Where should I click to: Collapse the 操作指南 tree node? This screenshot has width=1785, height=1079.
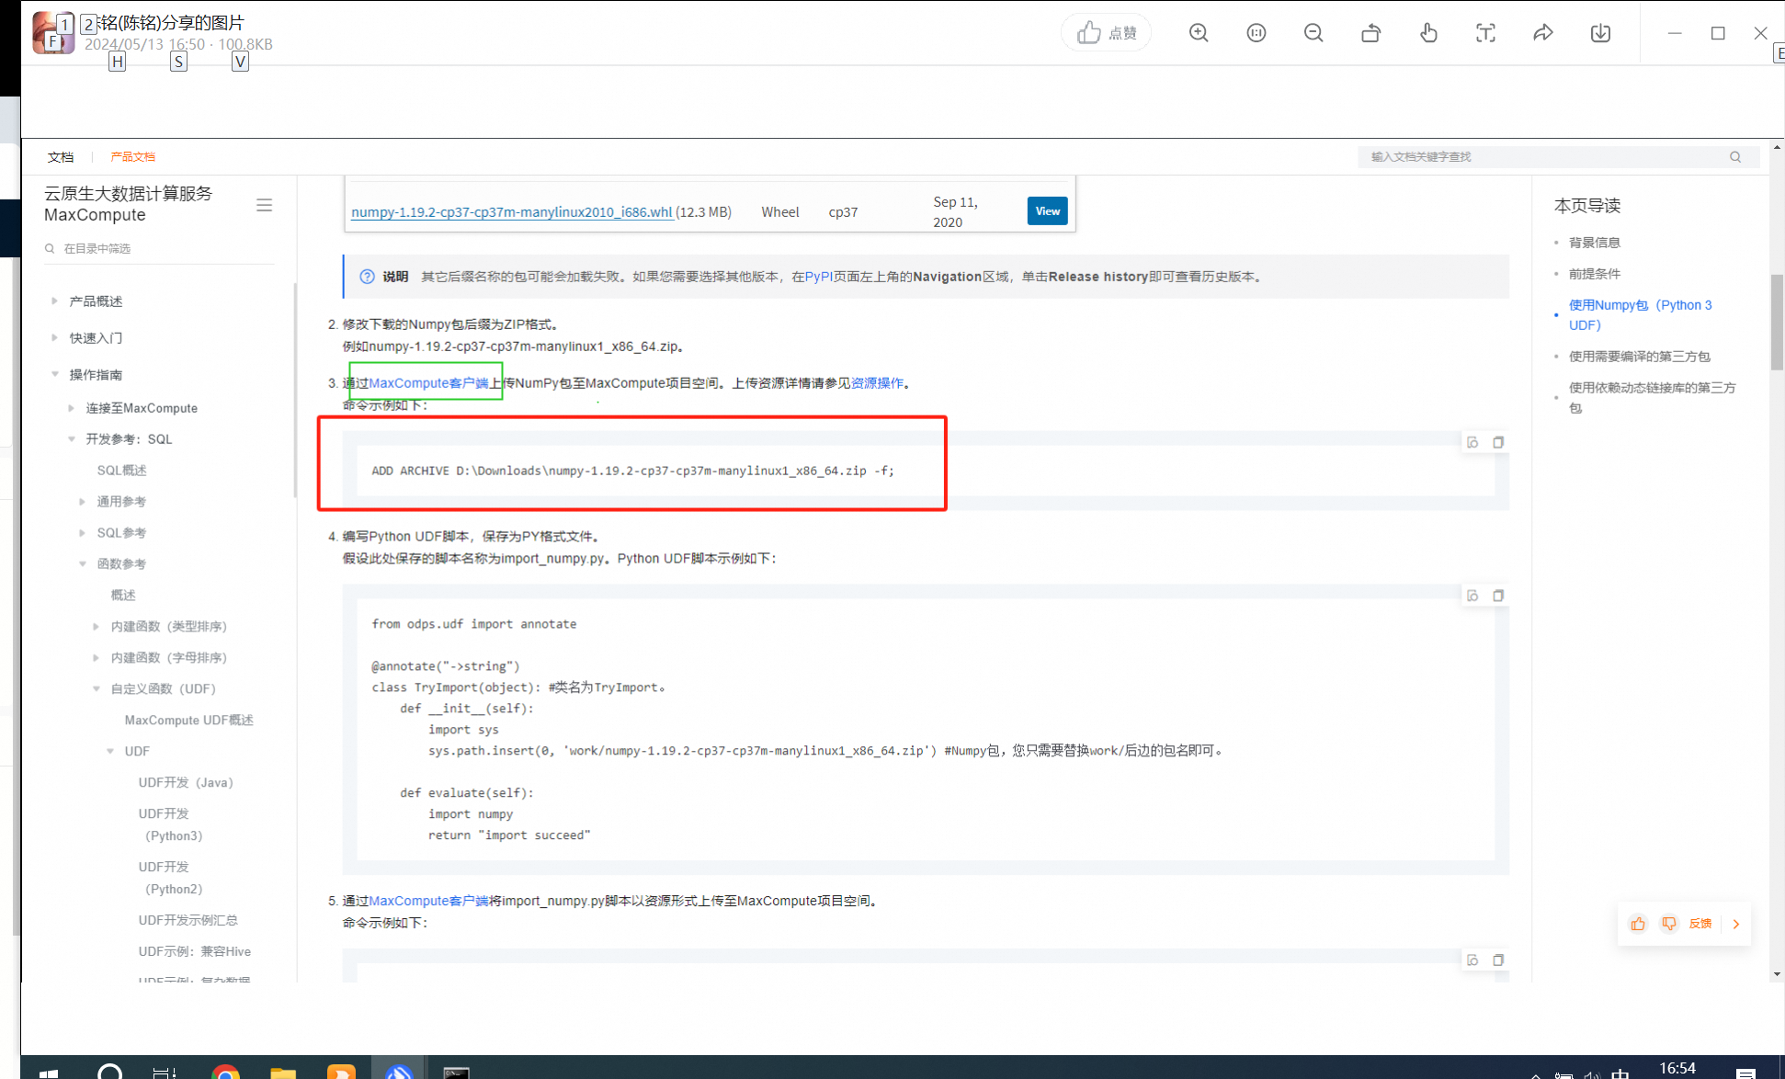click(54, 374)
